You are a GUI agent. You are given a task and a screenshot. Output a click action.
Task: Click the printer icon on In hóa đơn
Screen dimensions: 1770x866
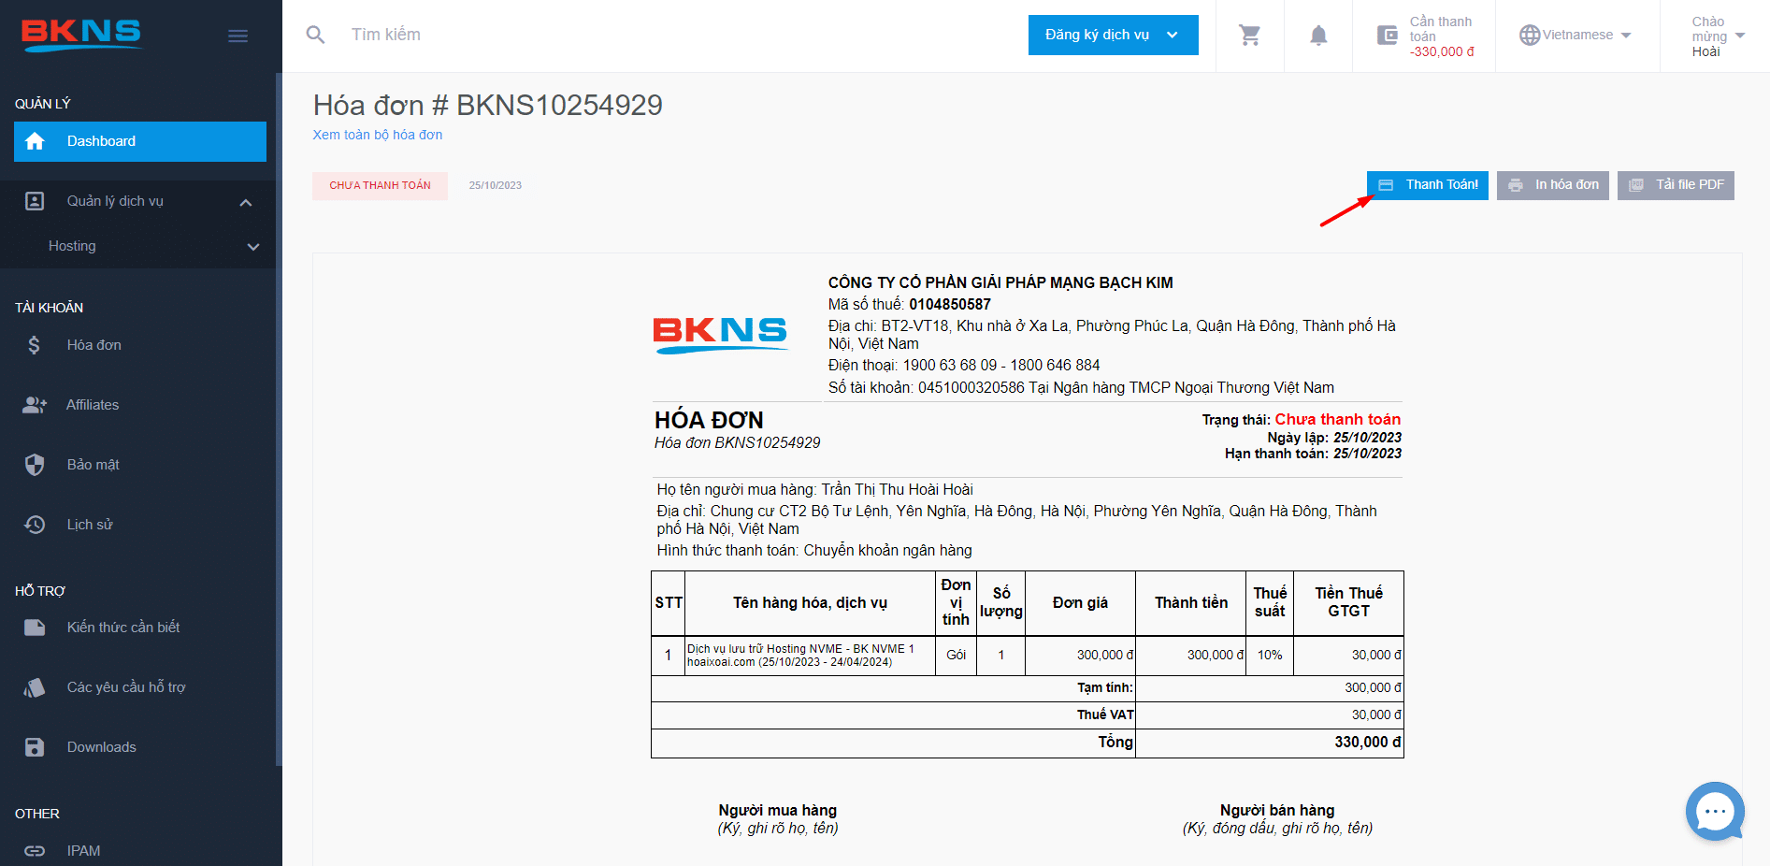tap(1516, 185)
